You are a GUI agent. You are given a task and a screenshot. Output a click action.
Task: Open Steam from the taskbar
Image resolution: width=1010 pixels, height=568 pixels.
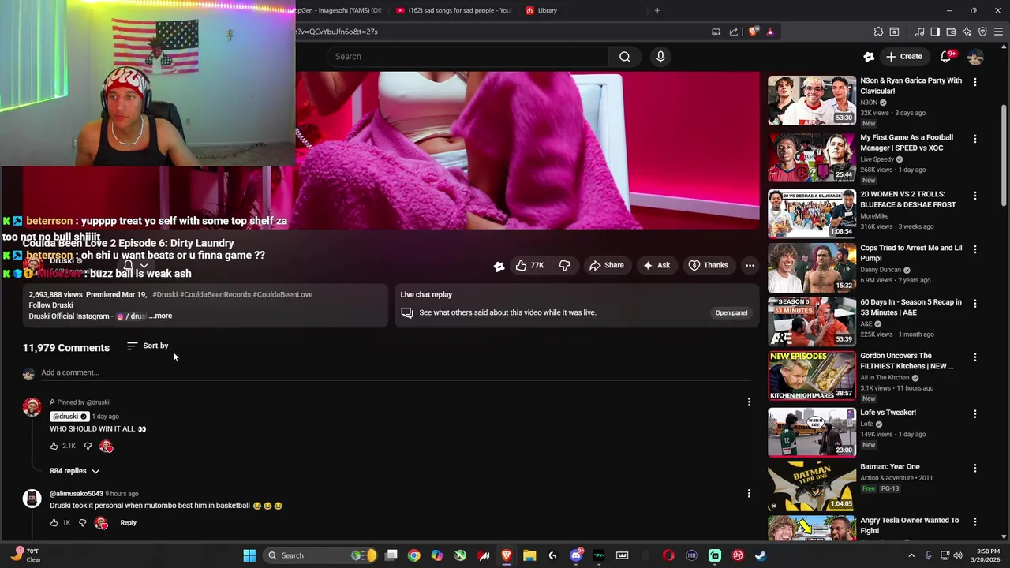click(761, 555)
